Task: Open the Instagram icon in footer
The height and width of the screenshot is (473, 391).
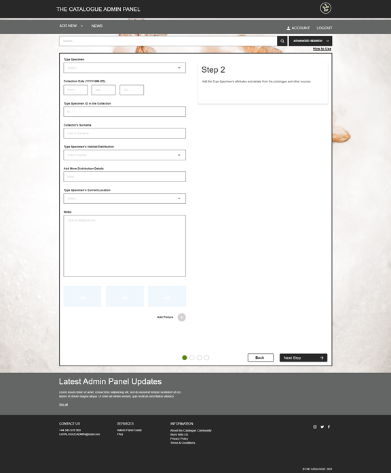Action: tap(315, 427)
